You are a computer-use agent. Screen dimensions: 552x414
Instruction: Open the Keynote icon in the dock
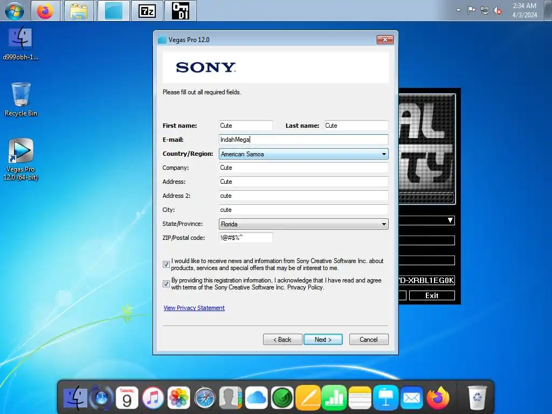coord(386,398)
